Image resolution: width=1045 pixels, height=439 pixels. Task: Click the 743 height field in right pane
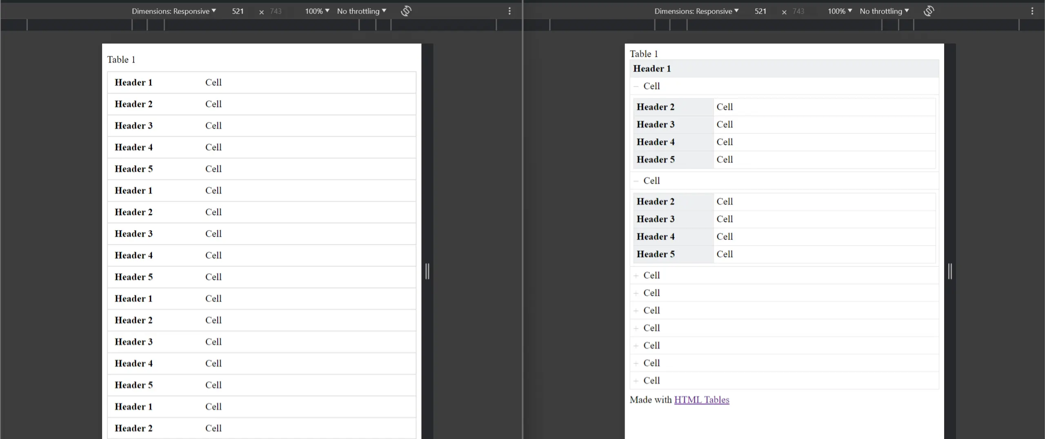tap(798, 11)
